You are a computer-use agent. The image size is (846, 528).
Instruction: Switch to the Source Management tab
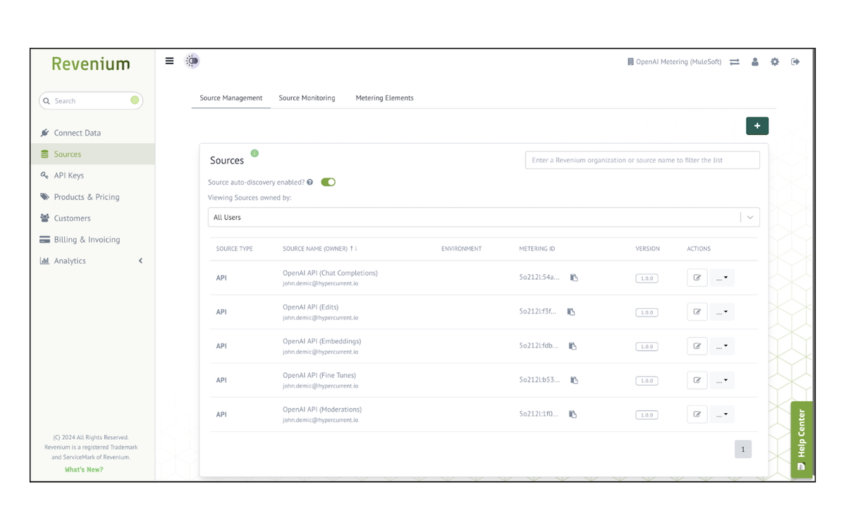[231, 98]
